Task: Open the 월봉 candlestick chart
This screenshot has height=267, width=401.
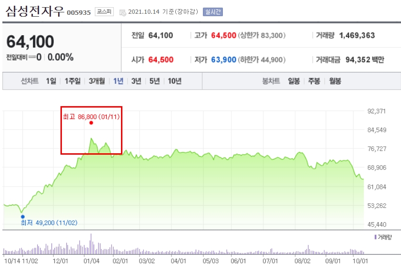Action: pyautogui.click(x=335, y=81)
